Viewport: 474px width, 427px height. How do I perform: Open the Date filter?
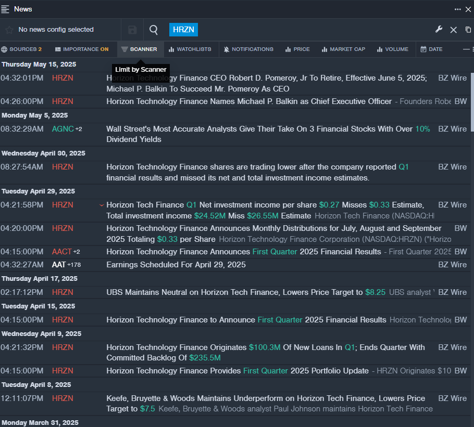(431, 49)
